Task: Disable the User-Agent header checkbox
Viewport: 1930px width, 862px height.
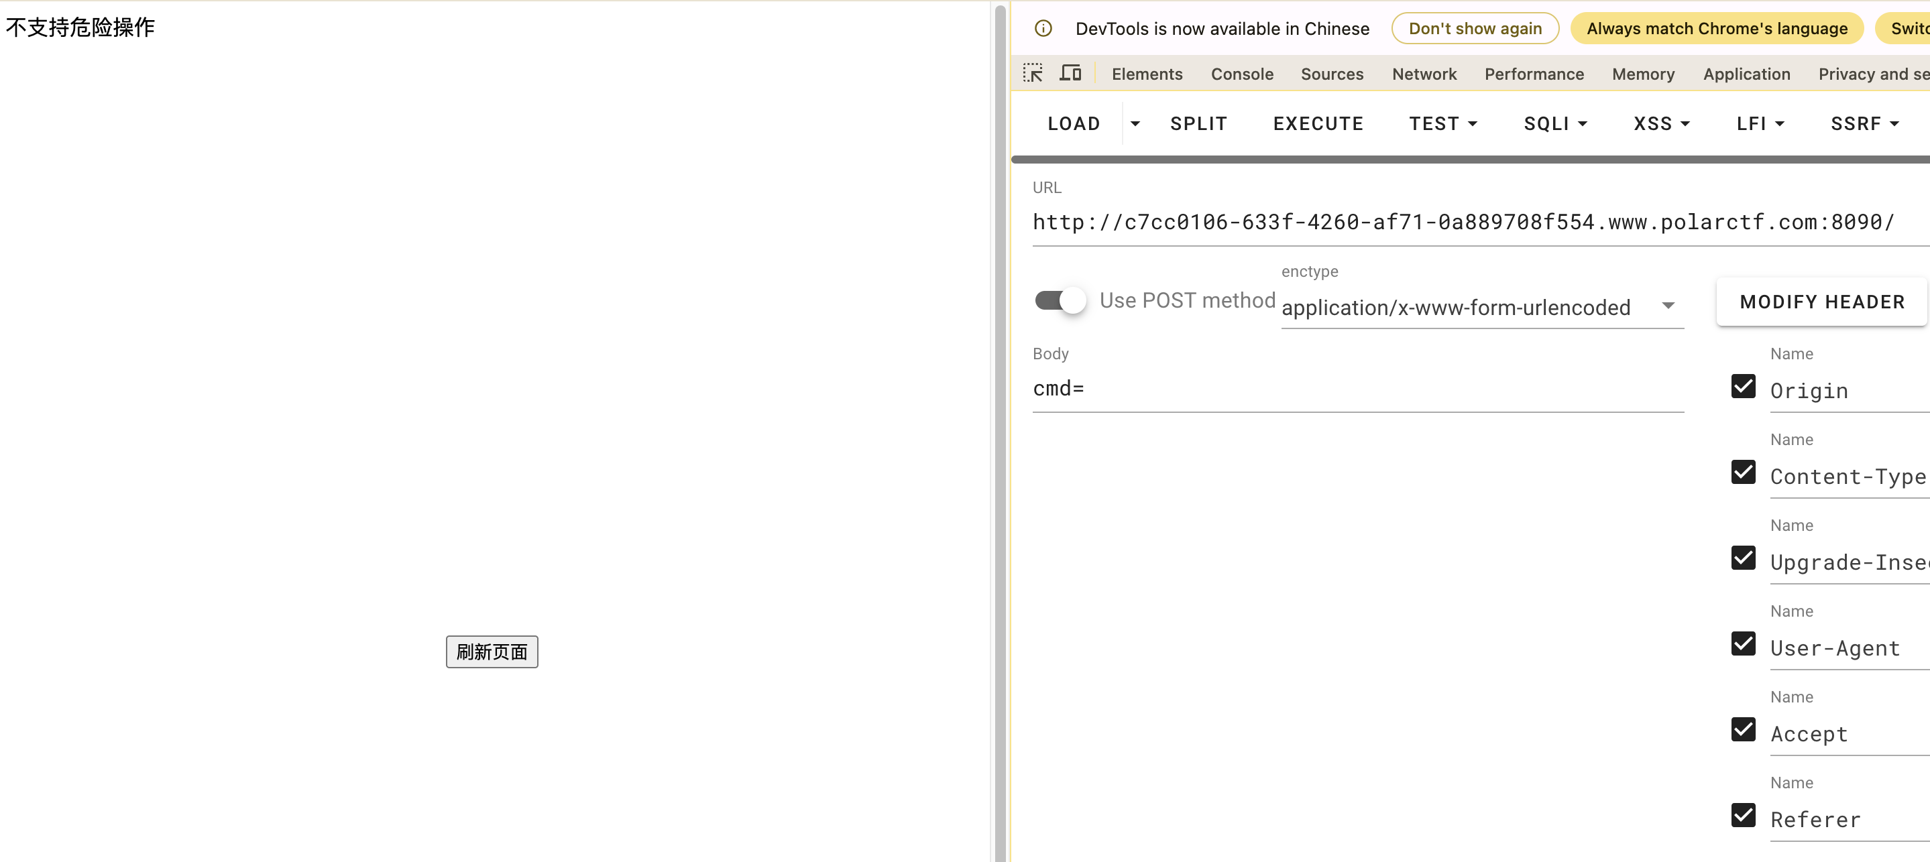Action: (x=1743, y=643)
